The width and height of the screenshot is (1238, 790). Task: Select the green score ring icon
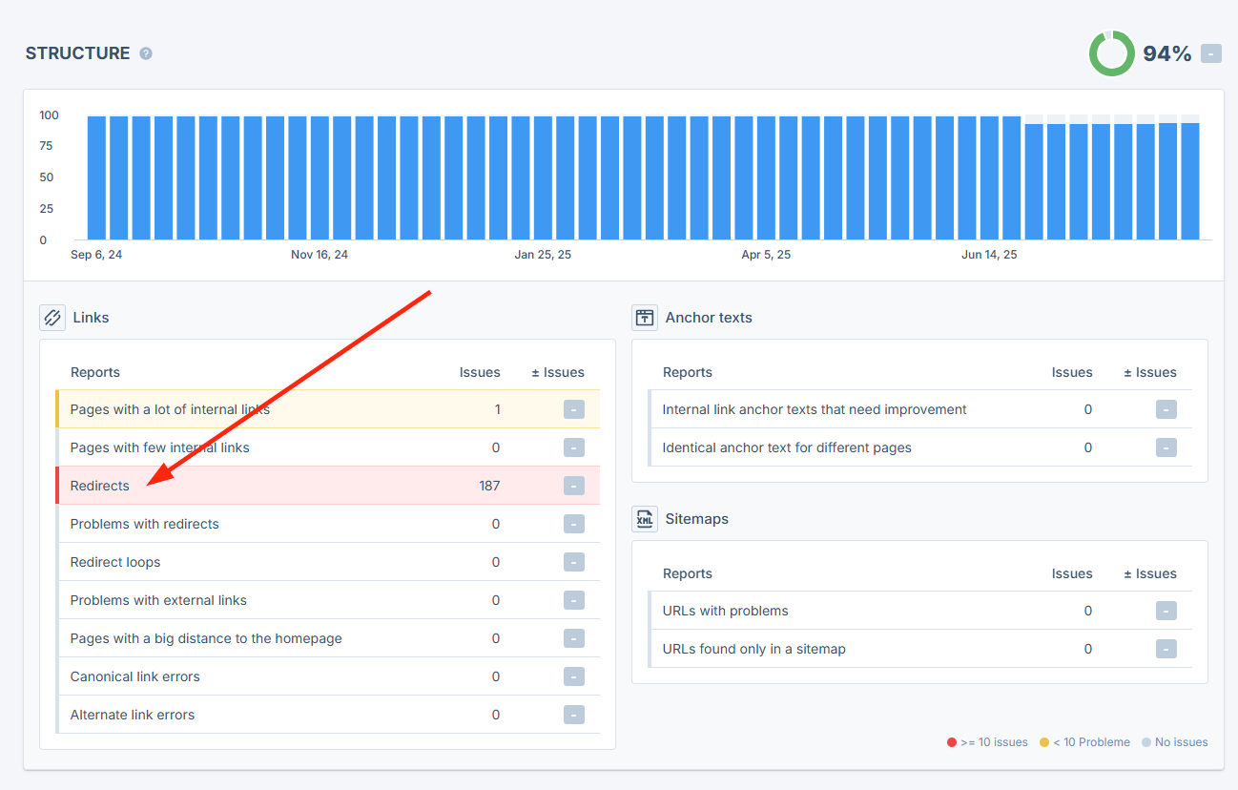[1111, 53]
